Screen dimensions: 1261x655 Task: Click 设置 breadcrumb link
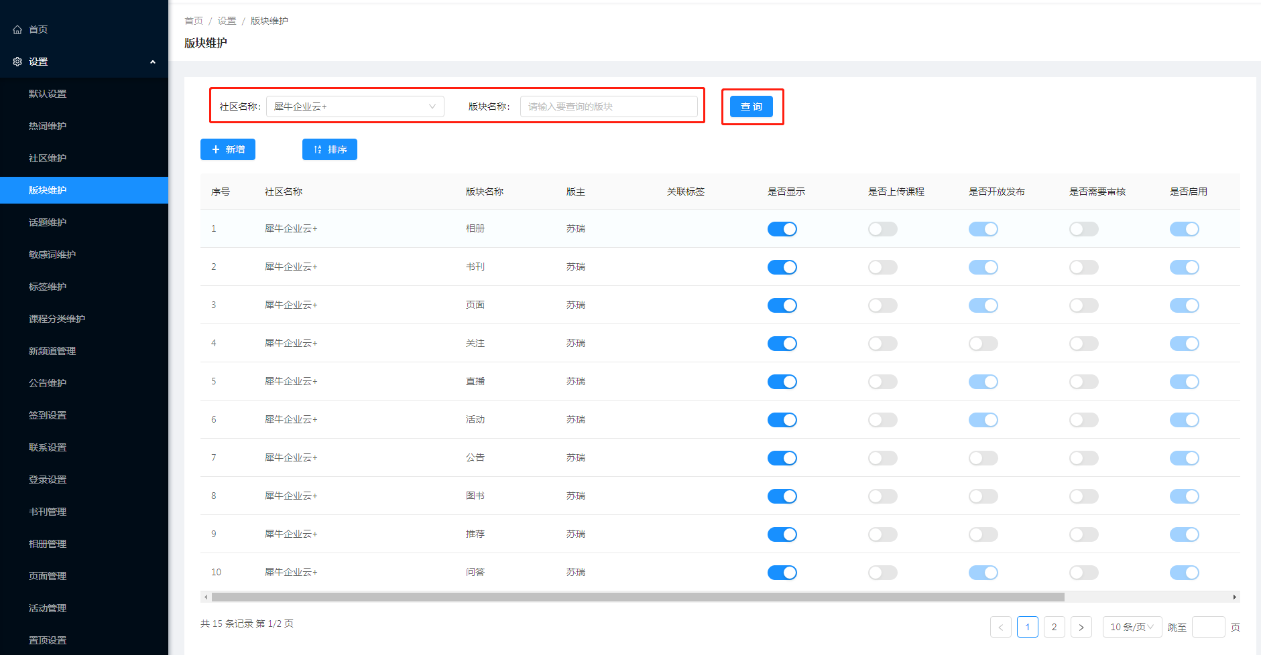pos(227,21)
